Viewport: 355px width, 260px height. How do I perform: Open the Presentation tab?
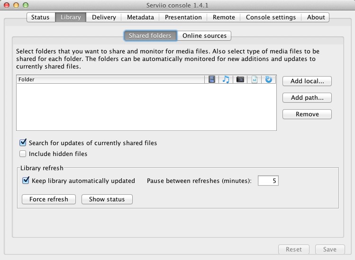point(183,17)
